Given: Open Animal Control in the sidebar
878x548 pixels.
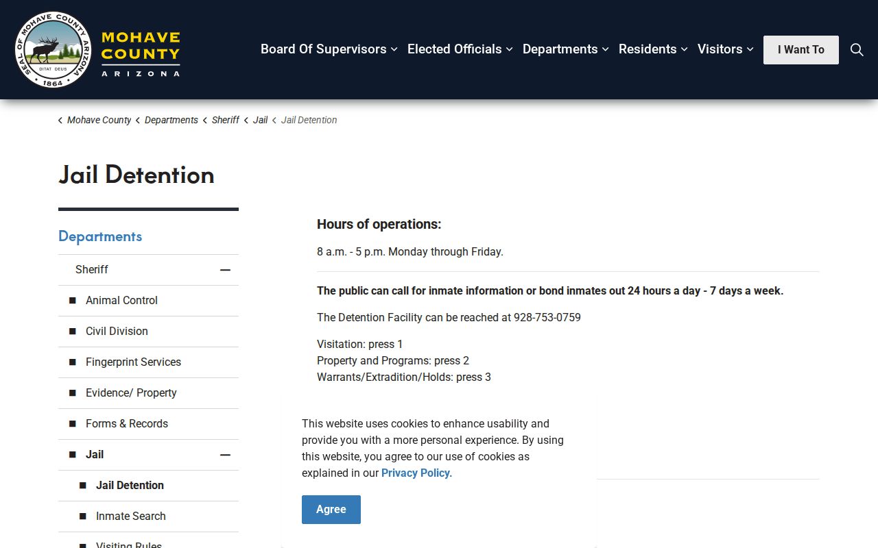Looking at the screenshot, I should coord(121,301).
